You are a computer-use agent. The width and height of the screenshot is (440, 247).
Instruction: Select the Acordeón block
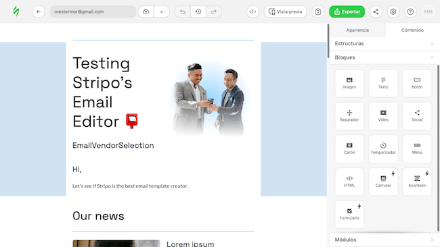(417, 182)
